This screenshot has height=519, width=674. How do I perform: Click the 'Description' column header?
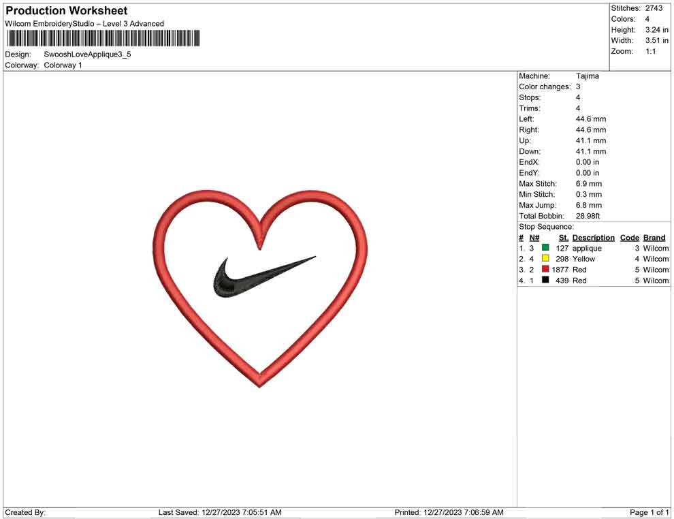tap(593, 238)
